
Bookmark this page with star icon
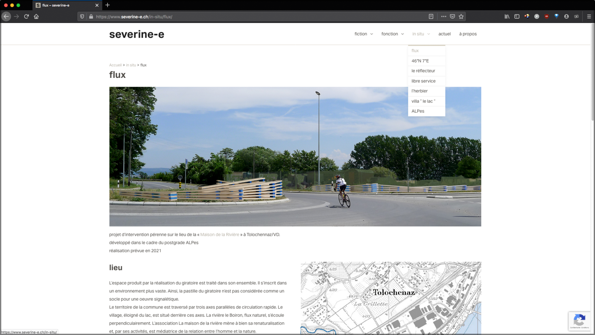461,16
